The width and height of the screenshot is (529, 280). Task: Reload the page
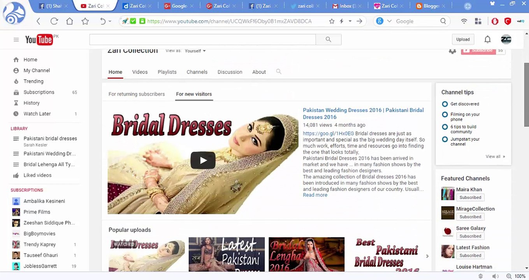pos(54,21)
